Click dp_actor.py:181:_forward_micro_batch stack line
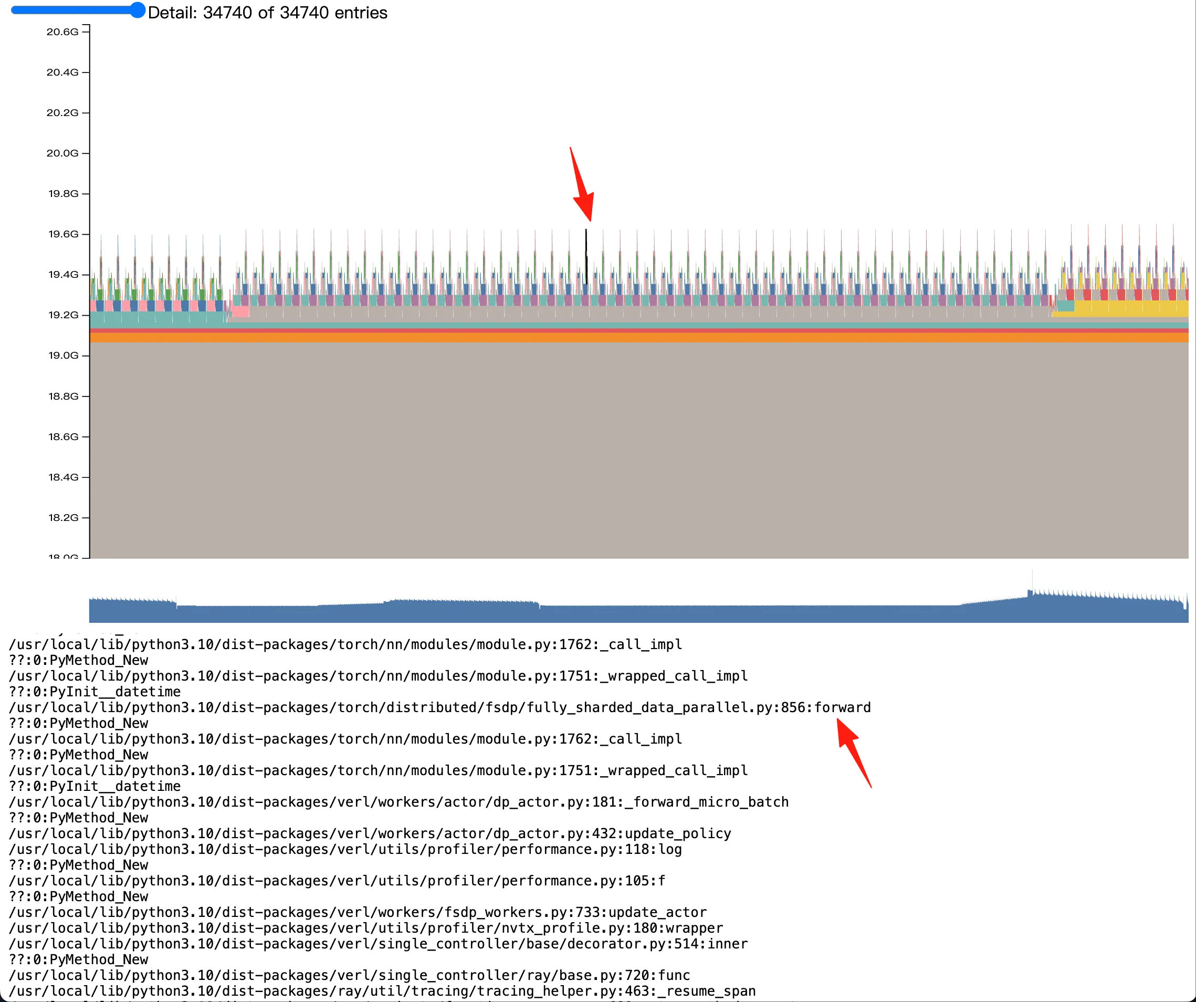 [x=398, y=802]
